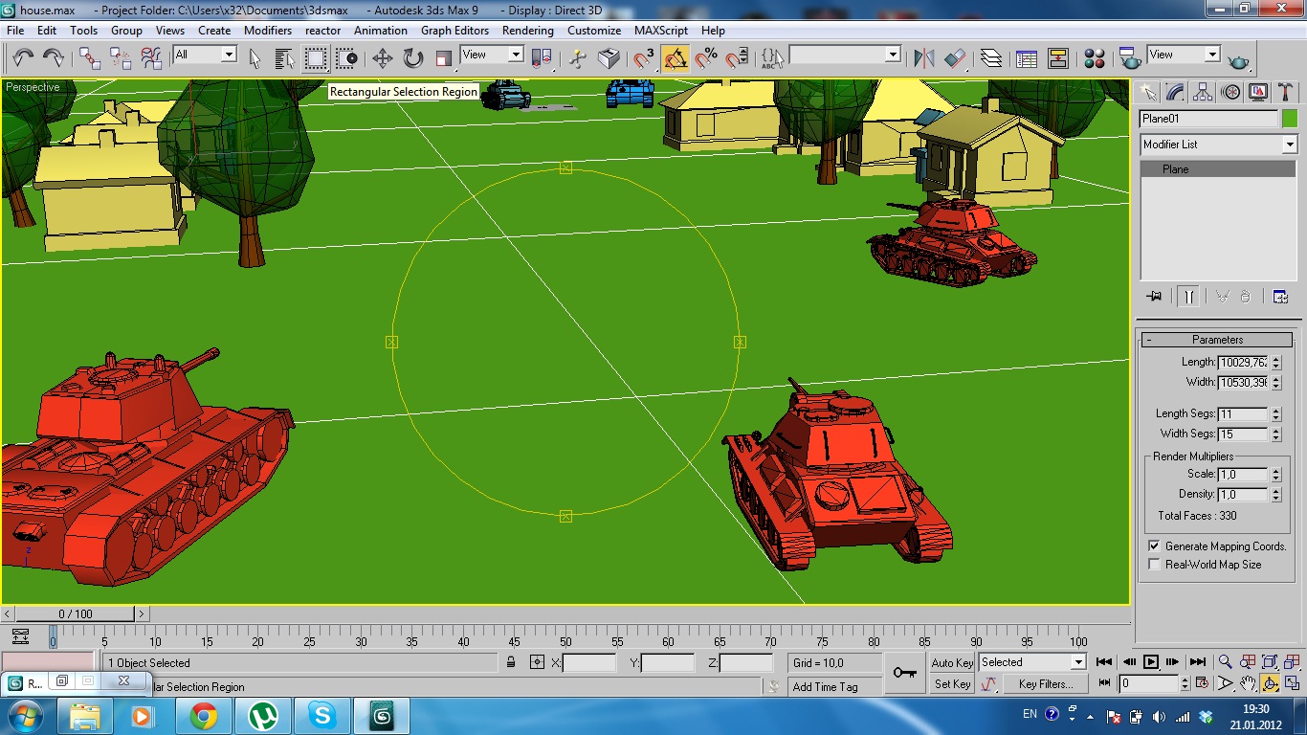Open the Rendering menu
Viewport: 1307px width, 735px height.
(527, 31)
